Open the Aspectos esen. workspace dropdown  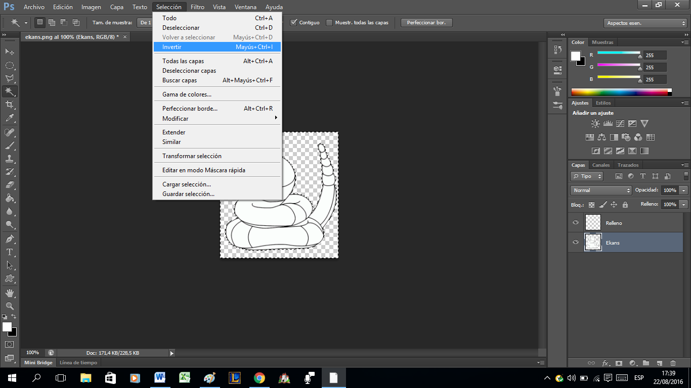pyautogui.click(x=645, y=23)
